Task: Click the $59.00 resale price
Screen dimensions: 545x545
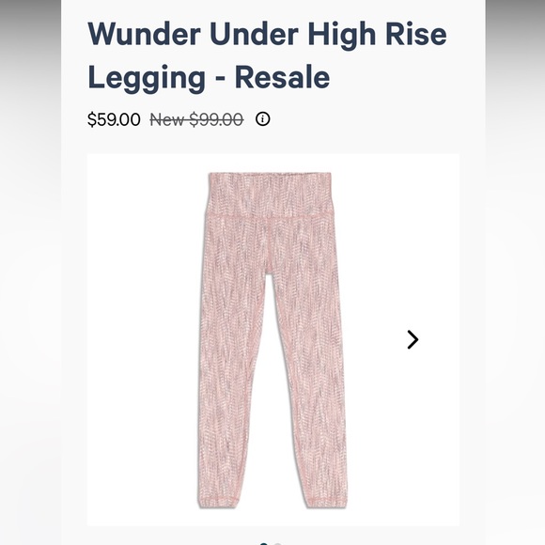Action: (x=114, y=119)
